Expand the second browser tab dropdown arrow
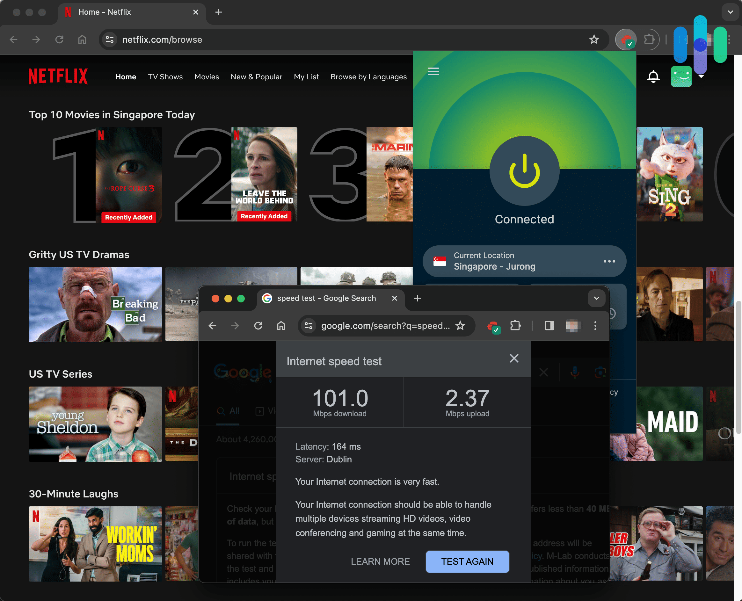 (x=595, y=299)
